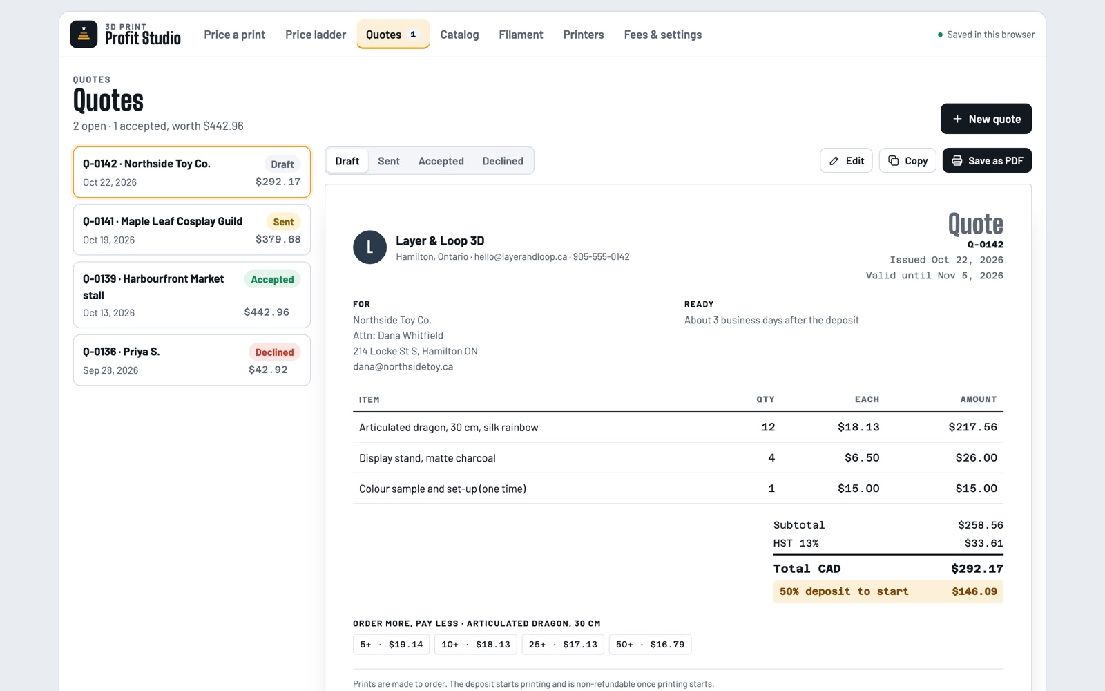Click the Profit Studio logo icon
This screenshot has height=691, width=1105.
tap(84, 34)
